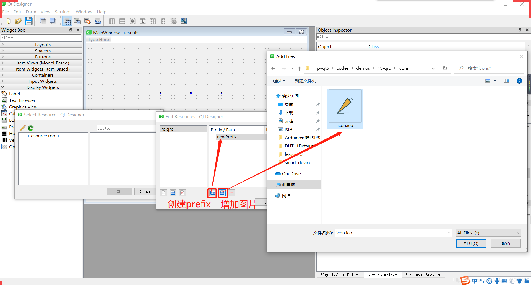Image resolution: width=531 pixels, height=285 pixels.
Task: Reload resources green arrow icon
Action: coord(31,128)
